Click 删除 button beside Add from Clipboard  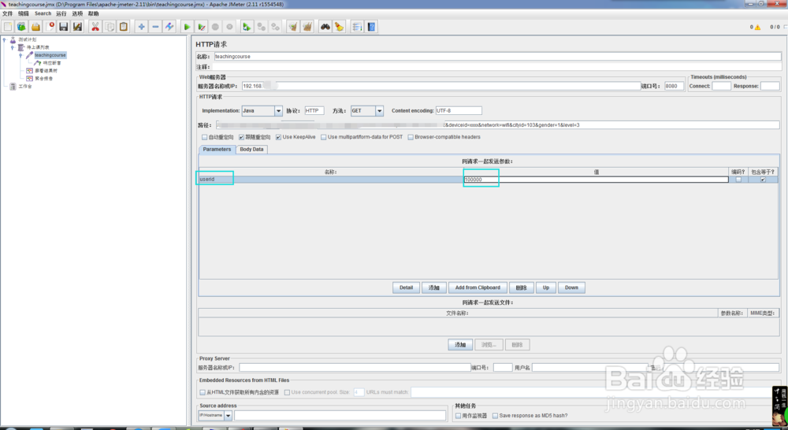(x=521, y=287)
